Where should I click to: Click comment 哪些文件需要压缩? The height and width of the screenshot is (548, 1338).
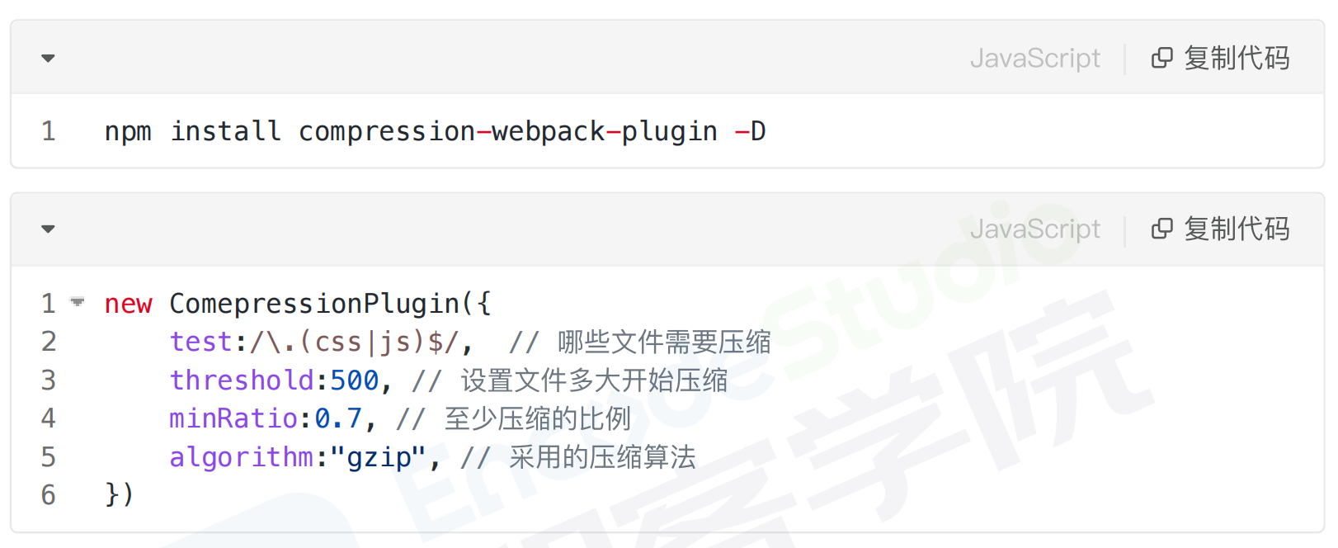coord(664,342)
